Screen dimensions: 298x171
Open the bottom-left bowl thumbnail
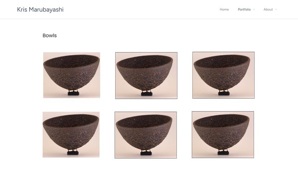pos(71,134)
